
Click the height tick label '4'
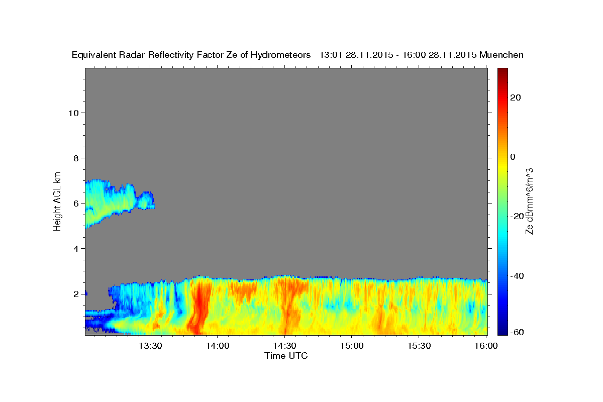(76, 249)
